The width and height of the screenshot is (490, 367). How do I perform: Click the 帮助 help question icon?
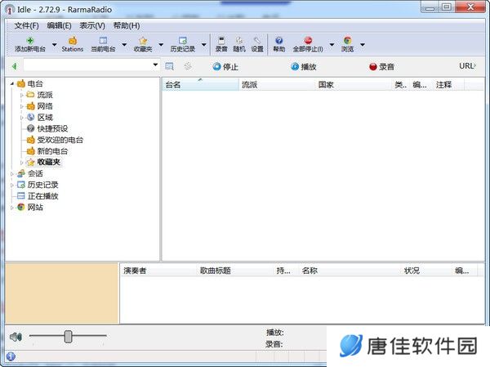(x=278, y=40)
